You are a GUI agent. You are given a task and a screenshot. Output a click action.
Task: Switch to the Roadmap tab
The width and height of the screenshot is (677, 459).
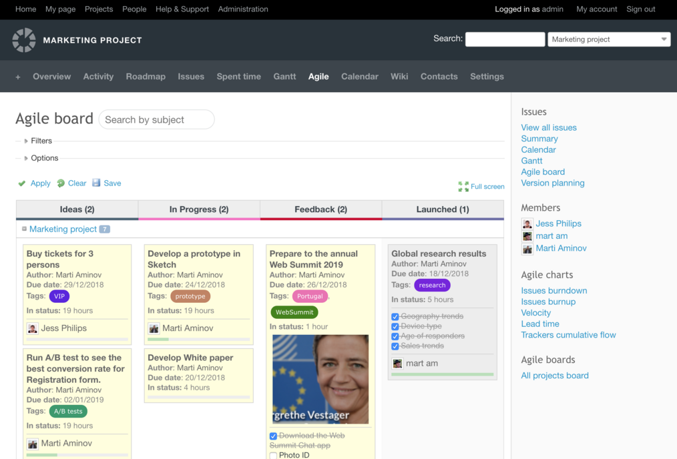[x=146, y=77]
